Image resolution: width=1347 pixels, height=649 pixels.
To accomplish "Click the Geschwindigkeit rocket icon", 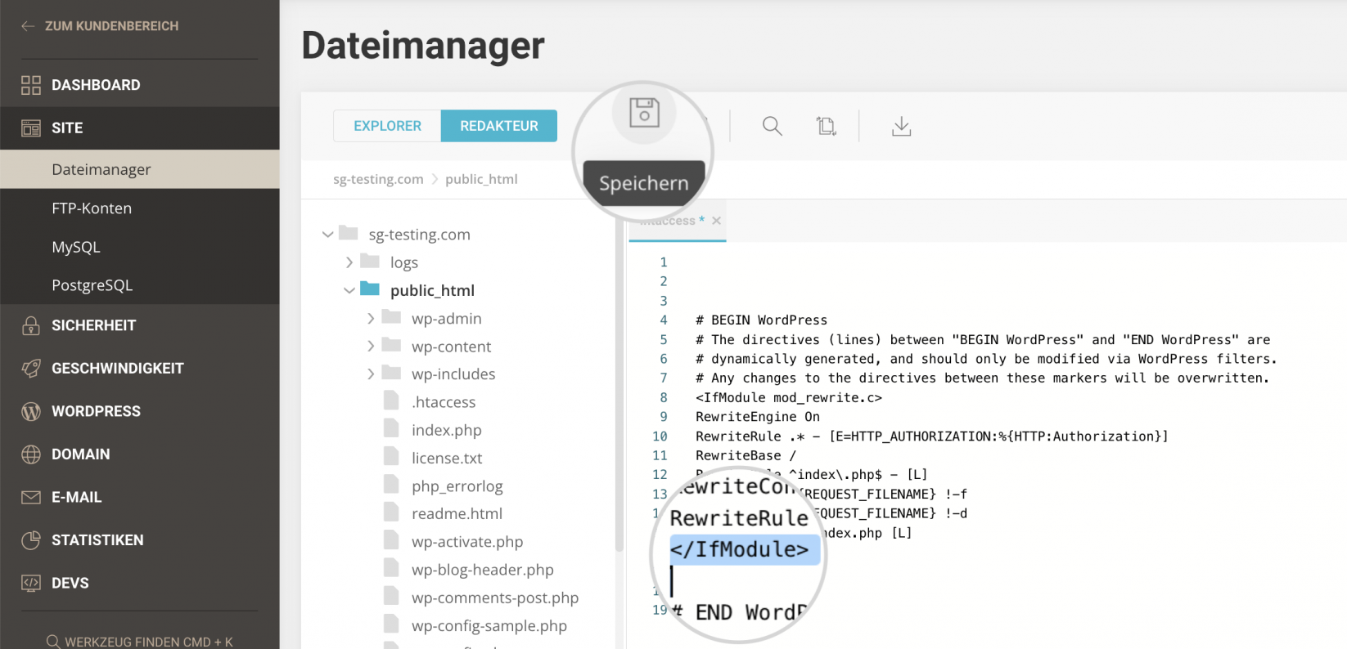I will click(31, 369).
